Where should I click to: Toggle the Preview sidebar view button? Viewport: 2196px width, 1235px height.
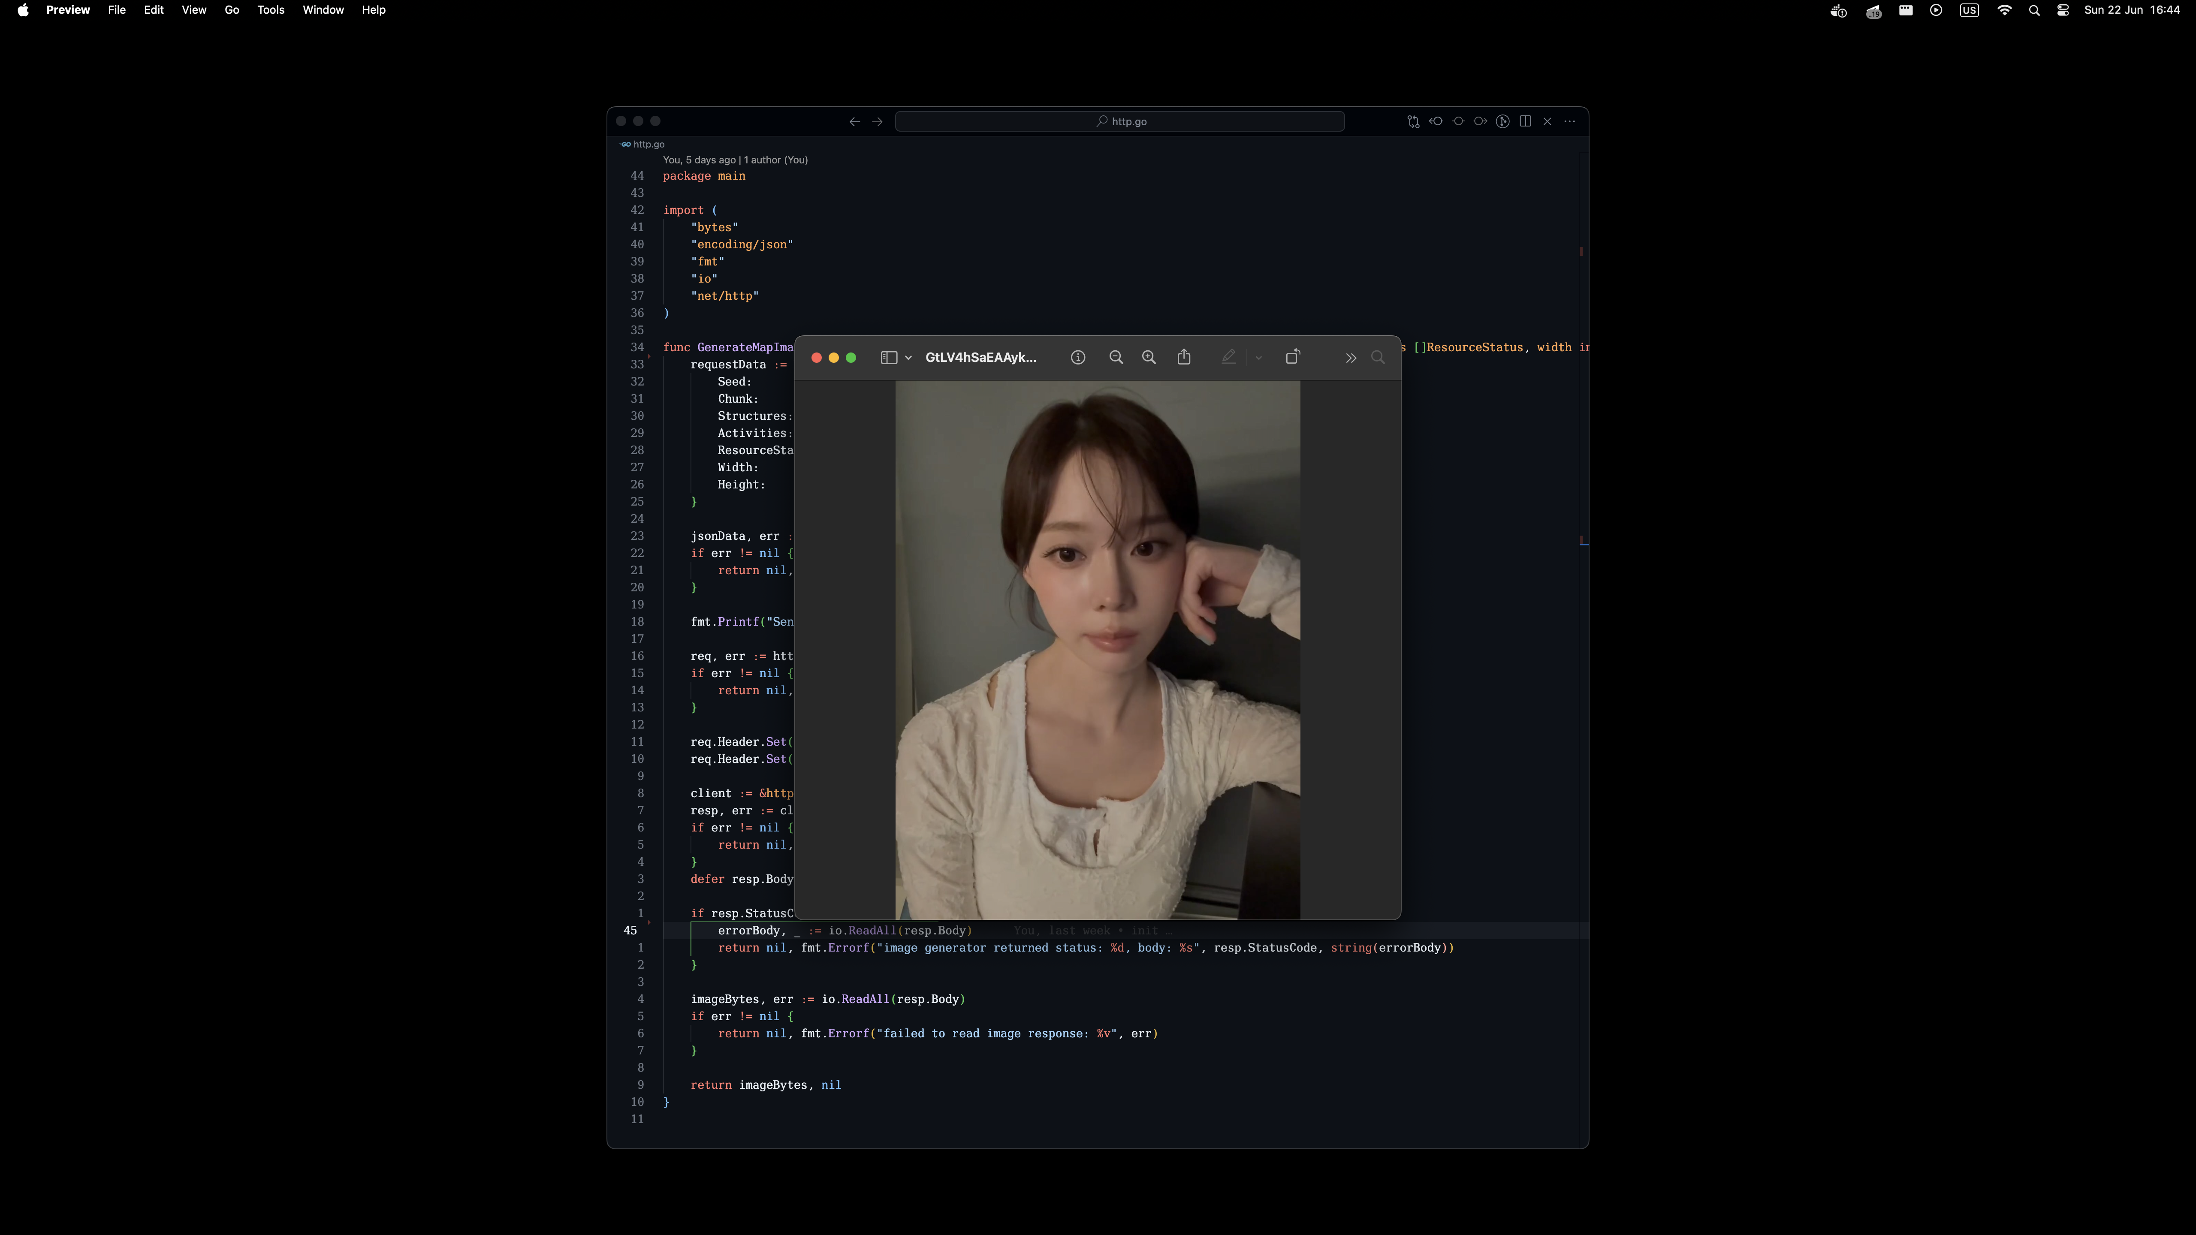click(x=888, y=358)
